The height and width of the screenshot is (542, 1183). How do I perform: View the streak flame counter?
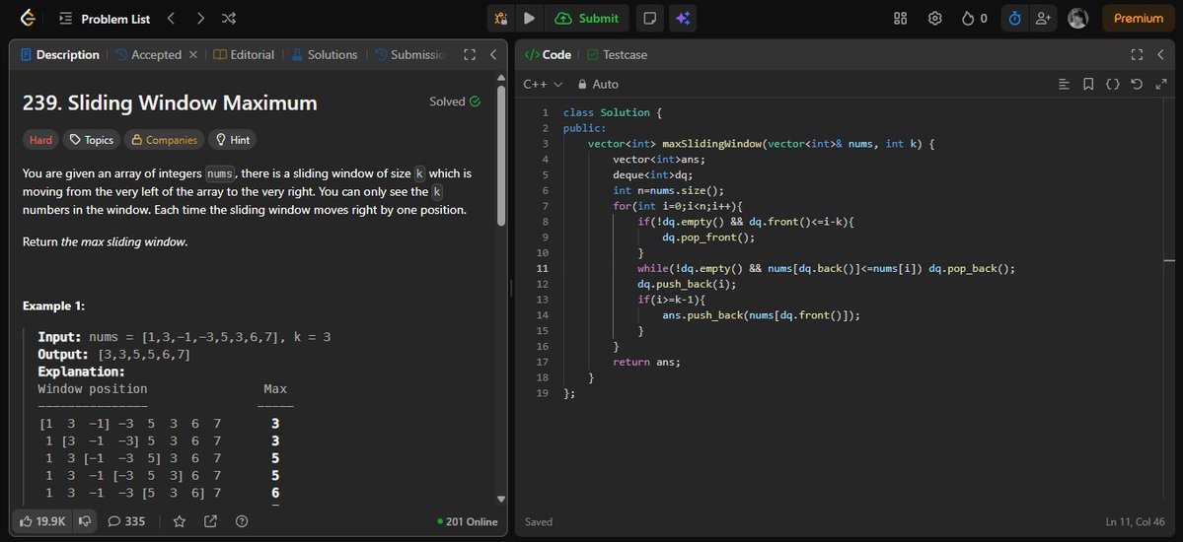974,18
